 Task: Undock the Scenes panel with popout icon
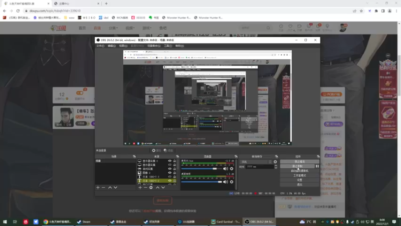click(134, 156)
